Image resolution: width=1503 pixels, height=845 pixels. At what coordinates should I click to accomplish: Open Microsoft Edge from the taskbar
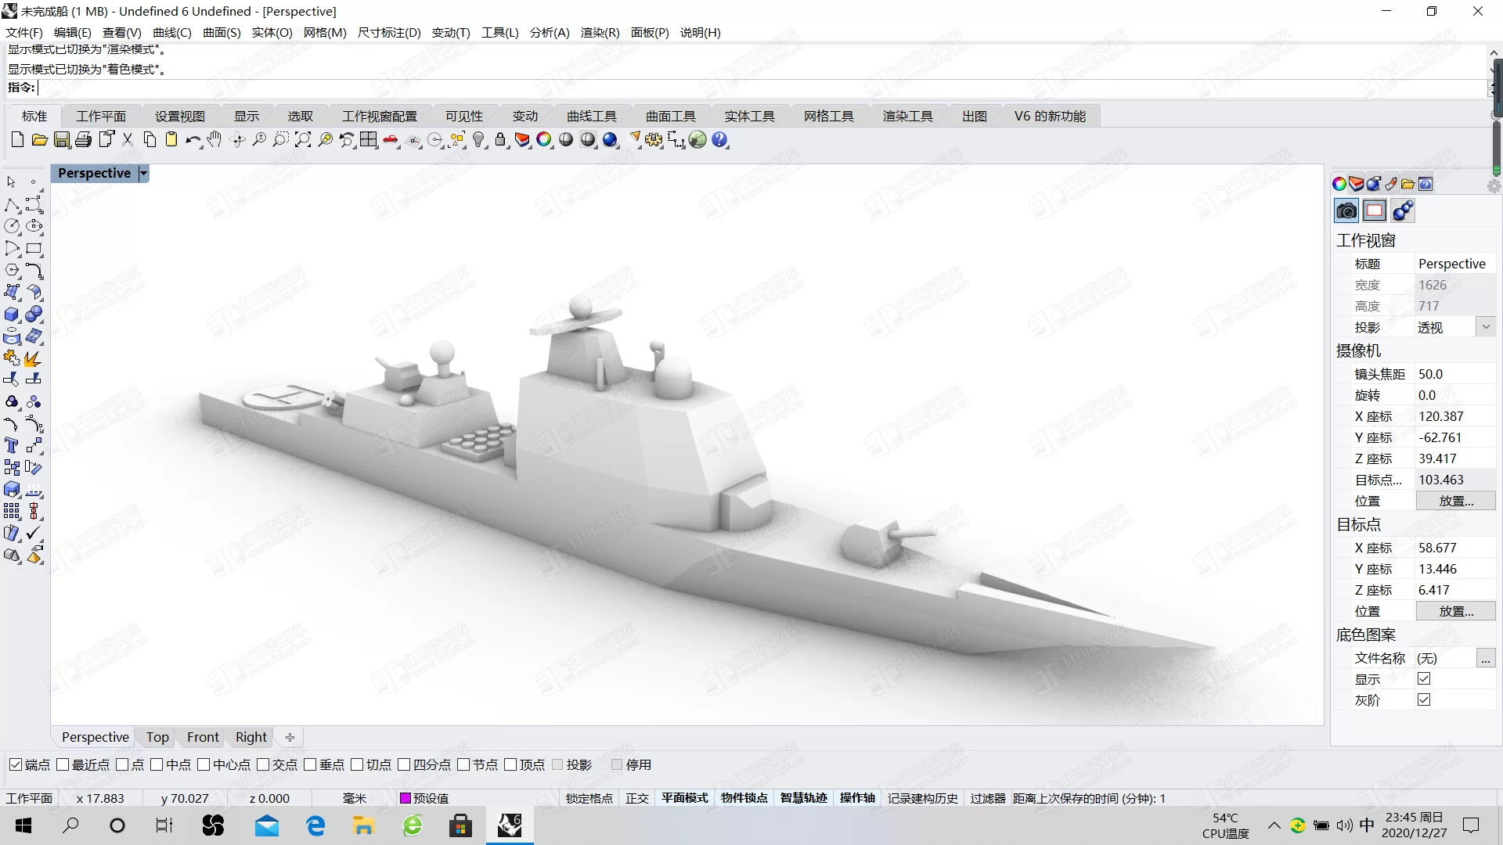pos(315,825)
